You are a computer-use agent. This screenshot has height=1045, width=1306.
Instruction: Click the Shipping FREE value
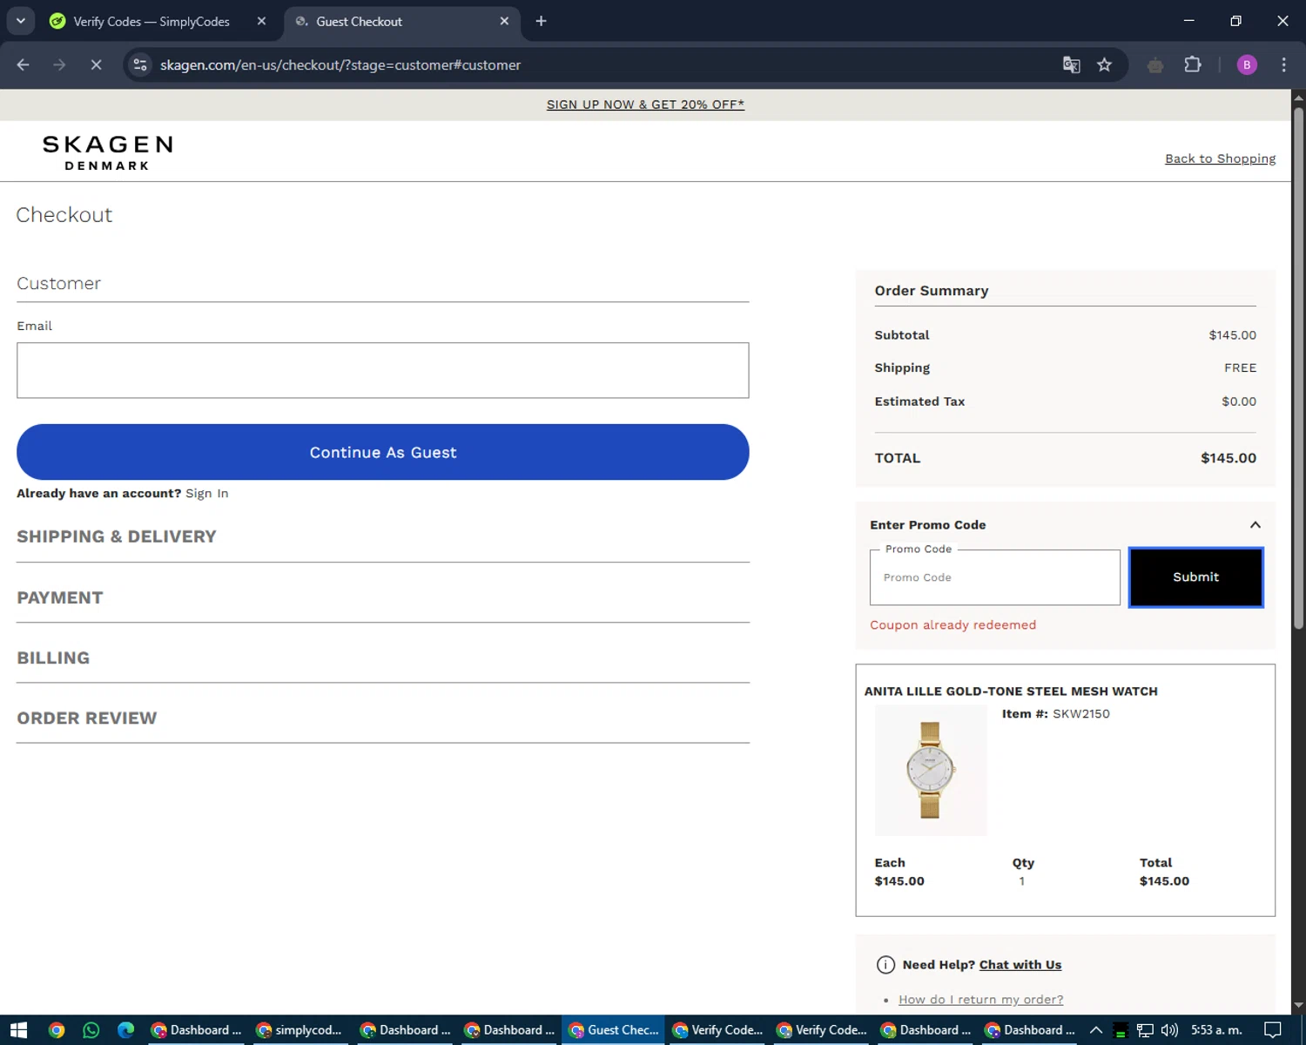(1240, 368)
